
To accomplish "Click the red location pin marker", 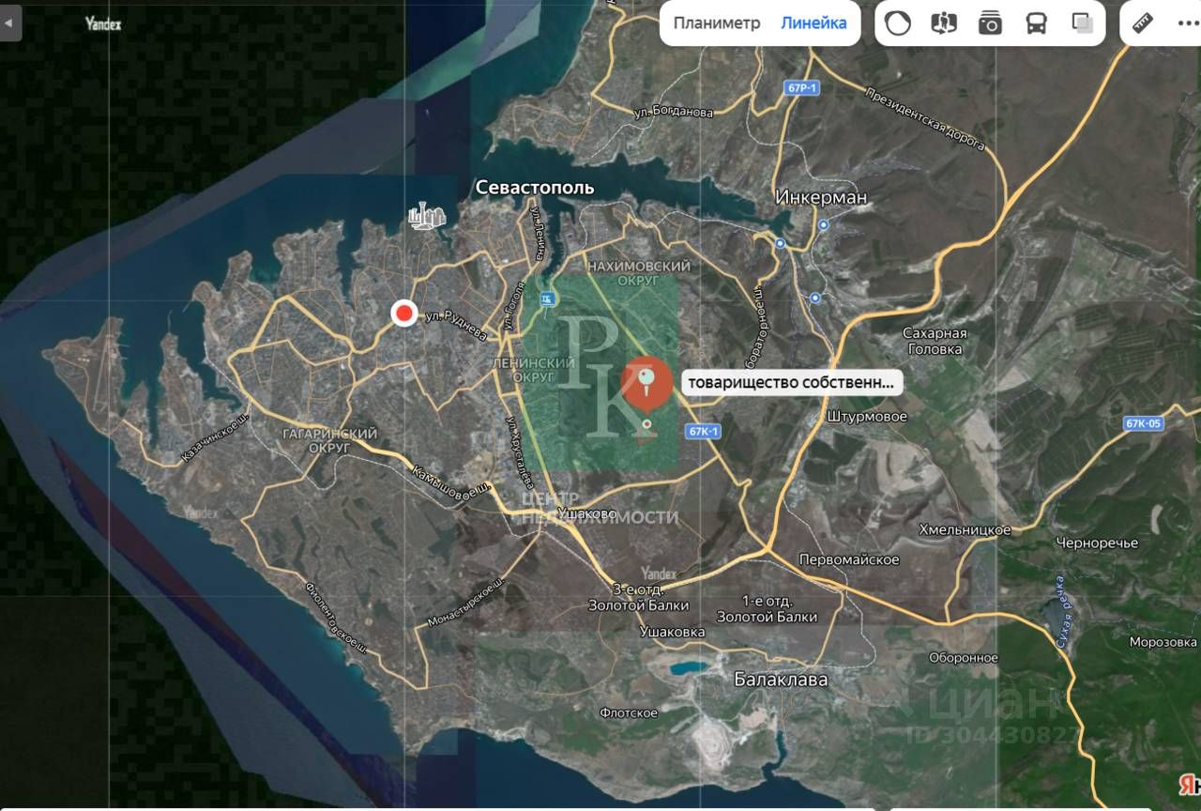I will (646, 381).
